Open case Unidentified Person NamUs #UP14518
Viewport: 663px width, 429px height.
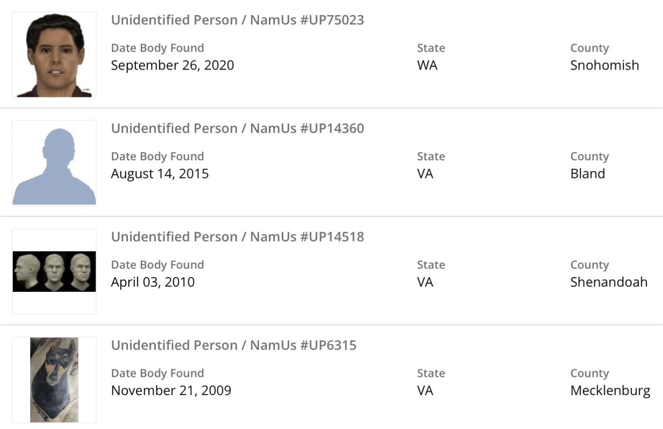click(237, 236)
